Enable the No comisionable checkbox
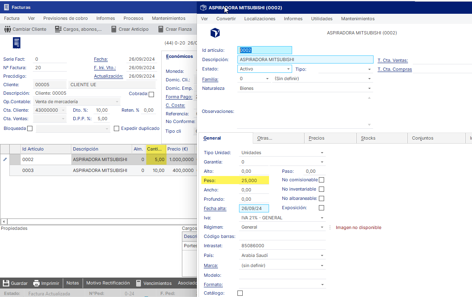 coord(322,180)
